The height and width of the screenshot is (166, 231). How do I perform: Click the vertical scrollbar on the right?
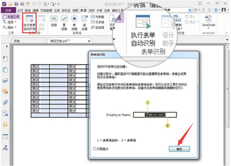pyautogui.click(x=228, y=89)
